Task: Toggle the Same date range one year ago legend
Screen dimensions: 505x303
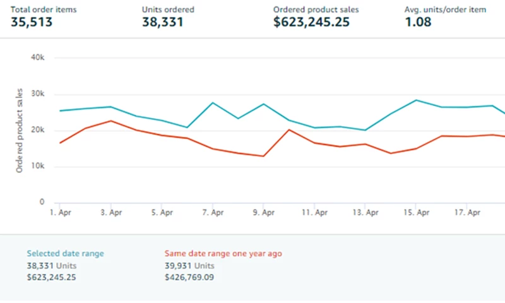Action: [x=223, y=254]
